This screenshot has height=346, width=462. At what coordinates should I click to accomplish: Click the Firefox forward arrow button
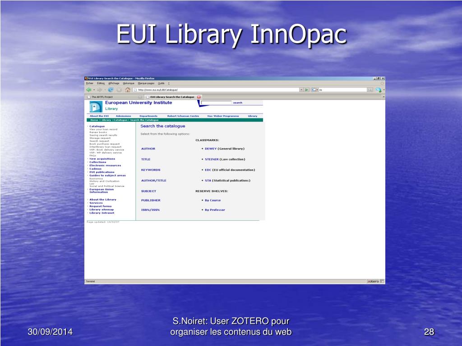100,90
